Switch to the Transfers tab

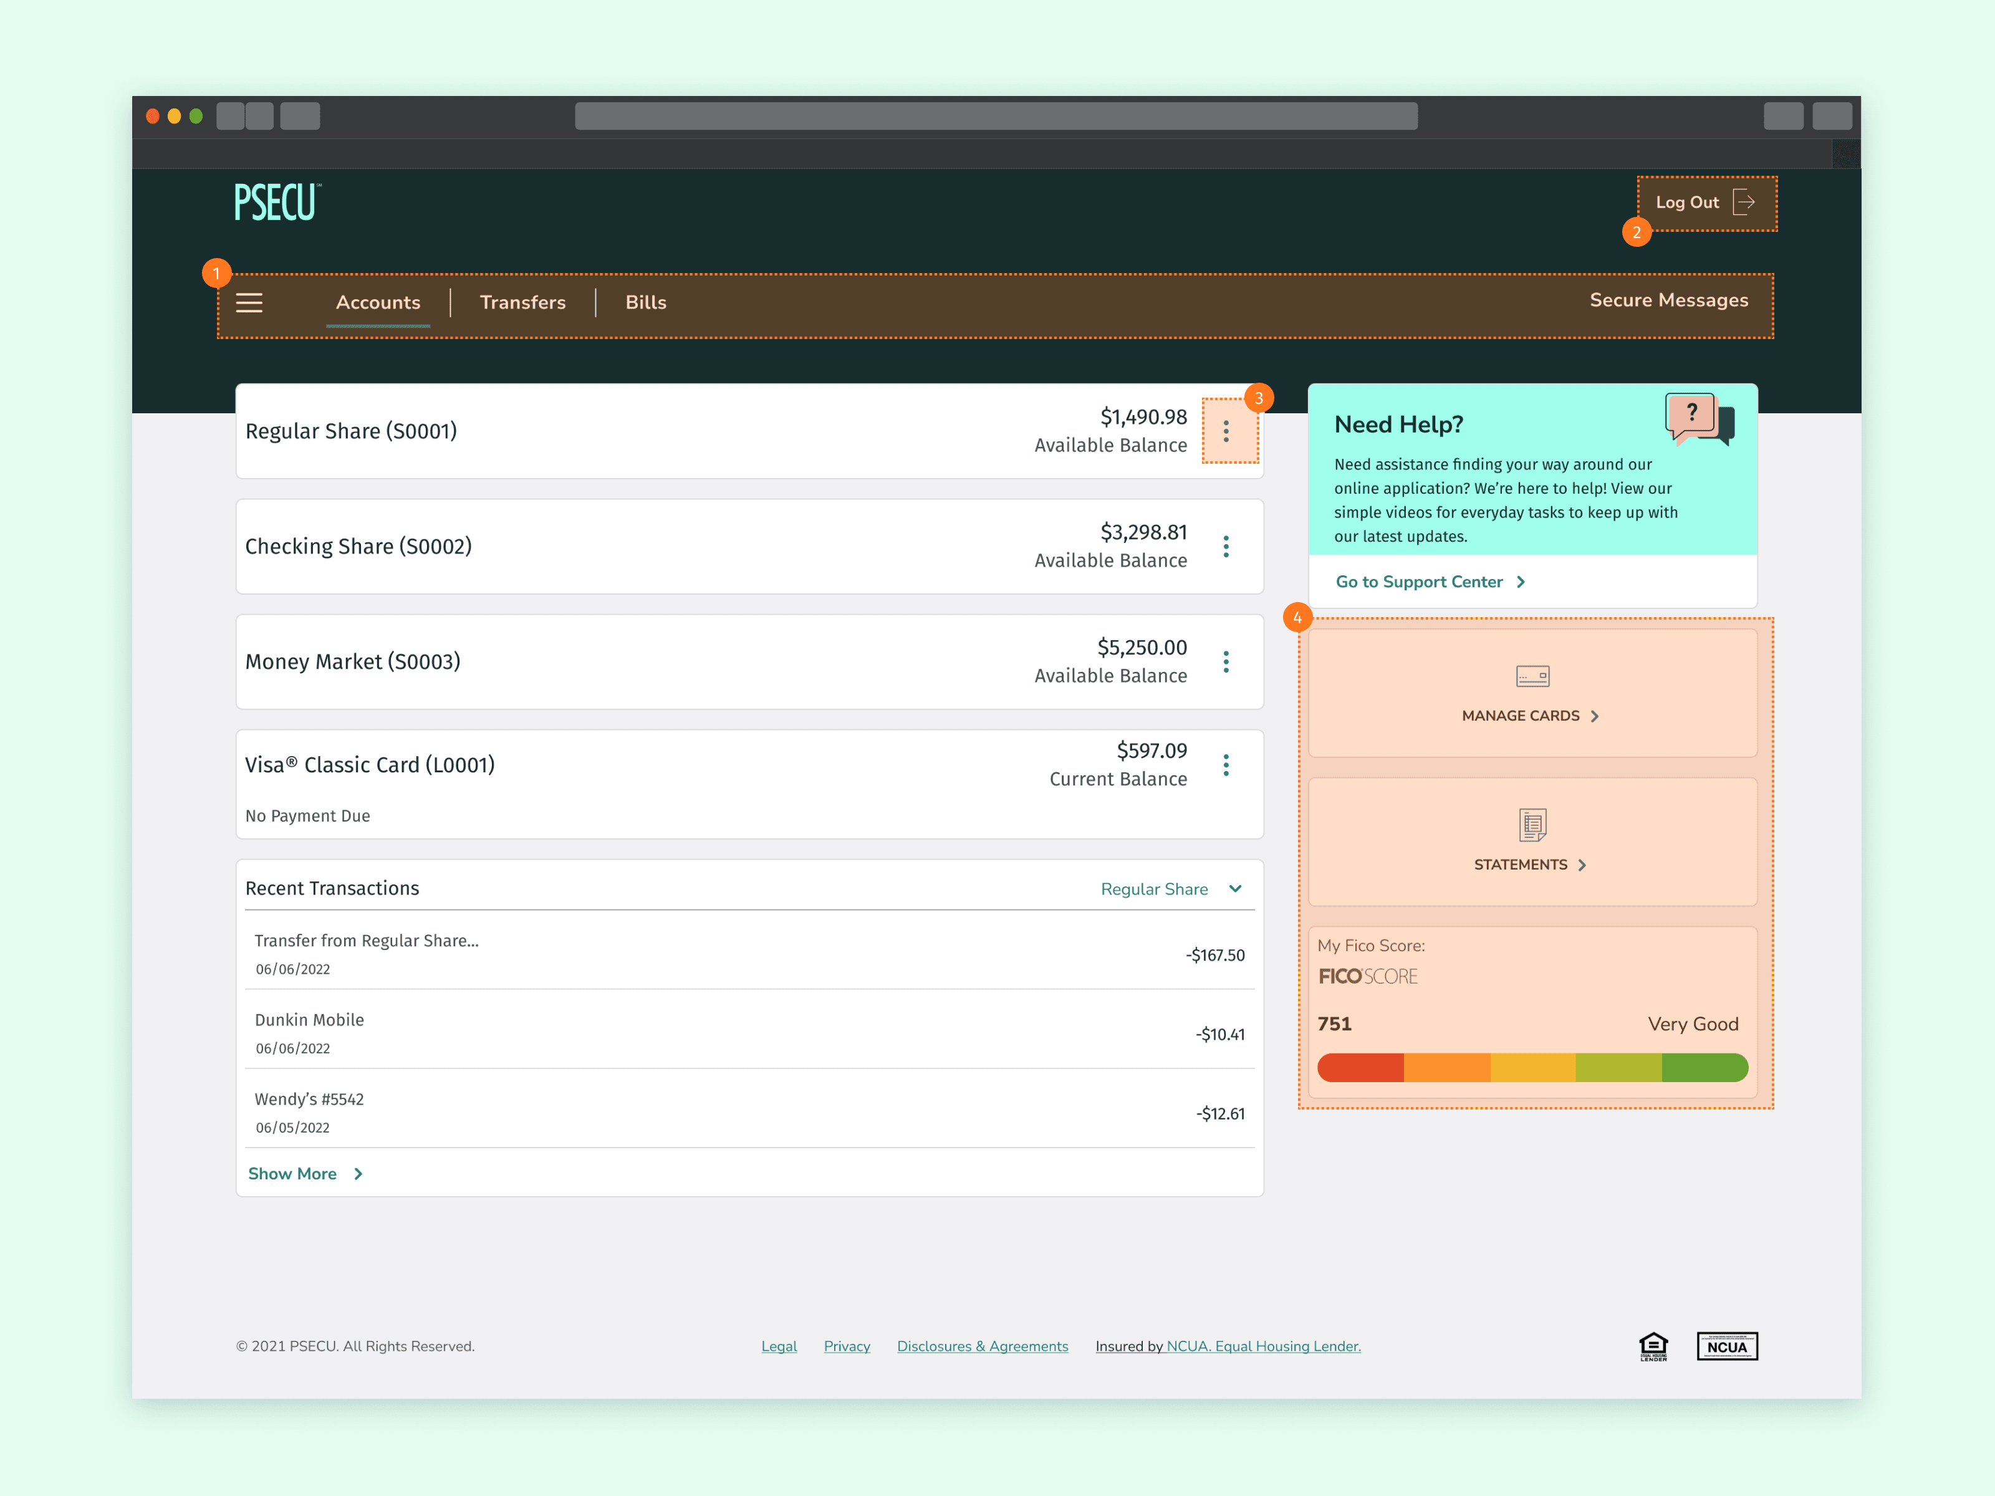pos(523,303)
